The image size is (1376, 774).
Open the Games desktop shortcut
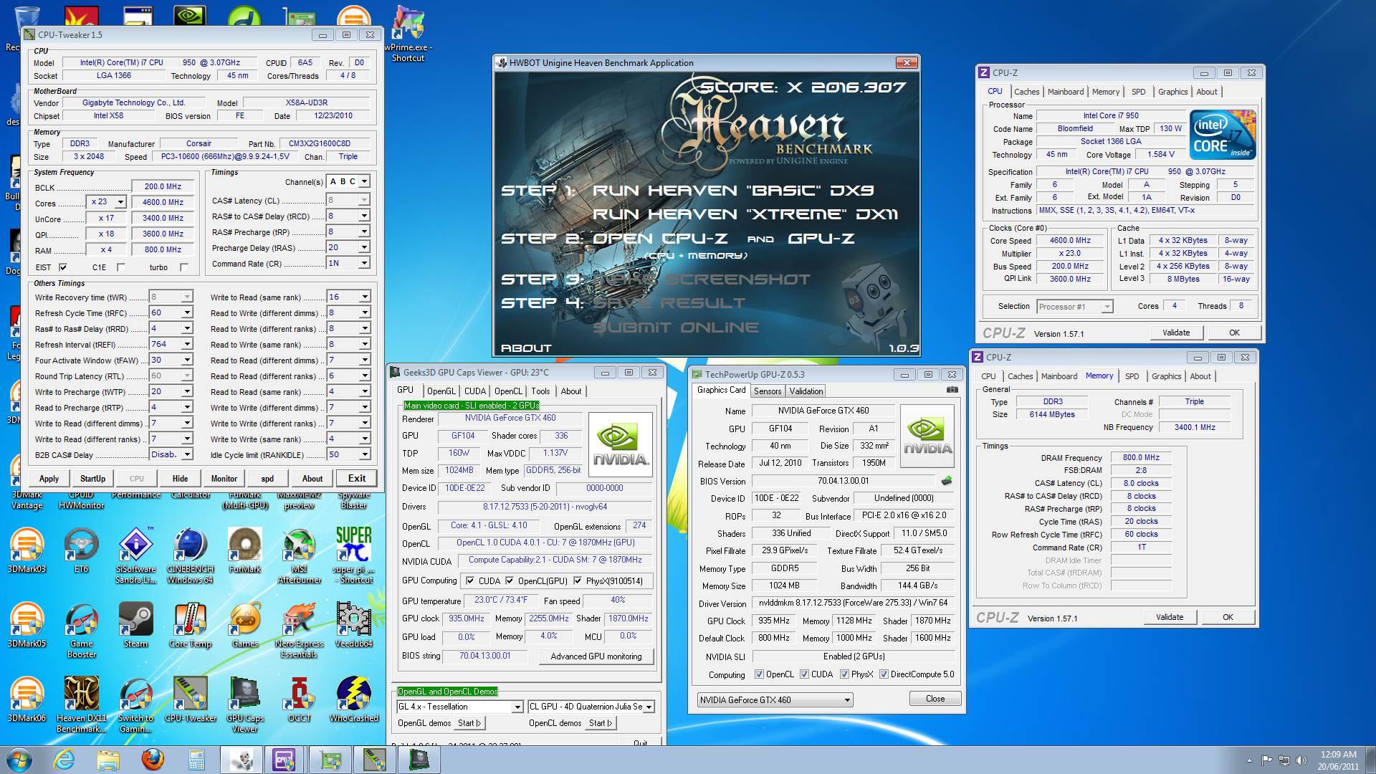point(244,625)
